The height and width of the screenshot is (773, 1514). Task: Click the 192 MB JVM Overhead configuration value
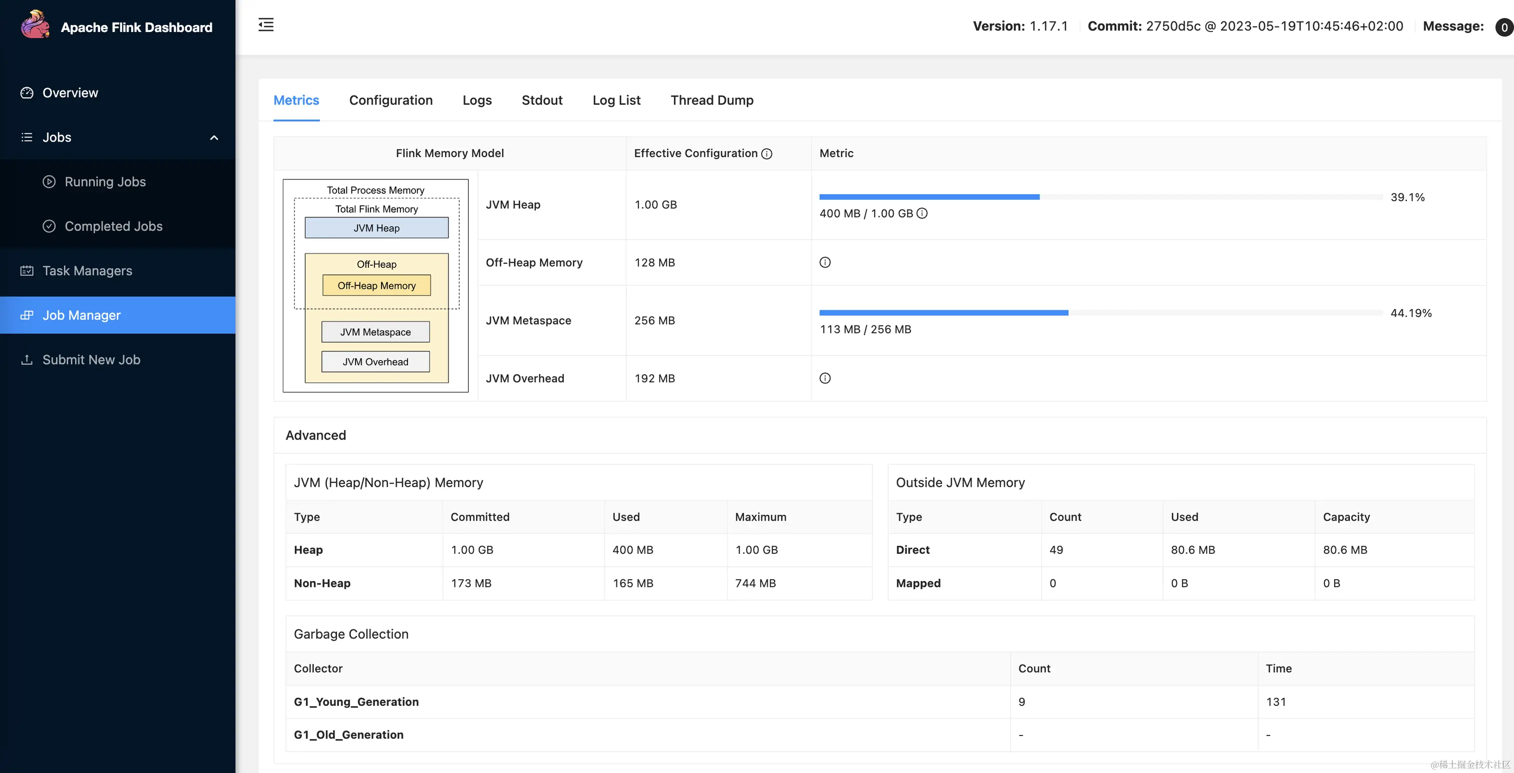point(655,378)
